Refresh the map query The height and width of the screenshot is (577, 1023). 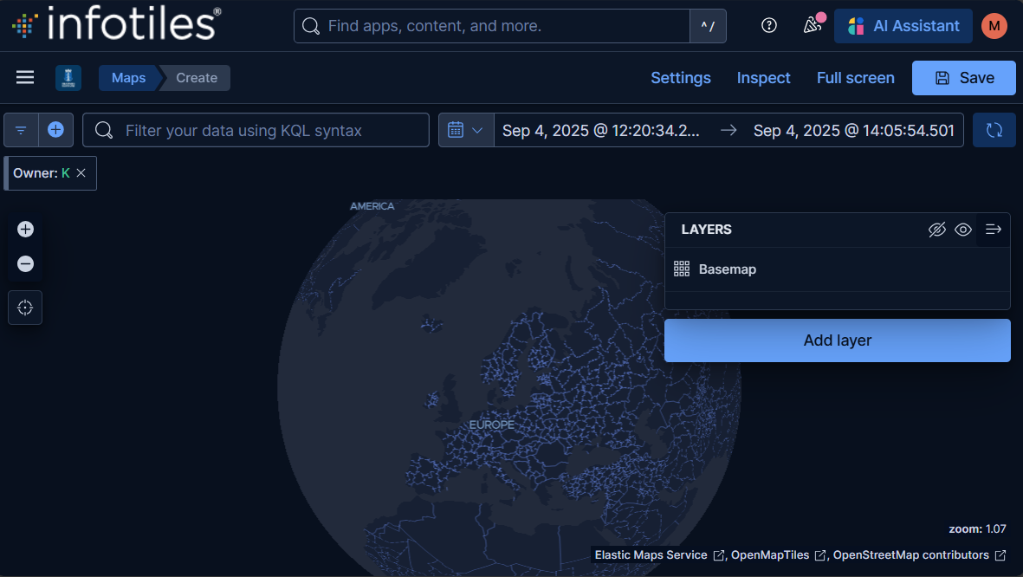(994, 129)
